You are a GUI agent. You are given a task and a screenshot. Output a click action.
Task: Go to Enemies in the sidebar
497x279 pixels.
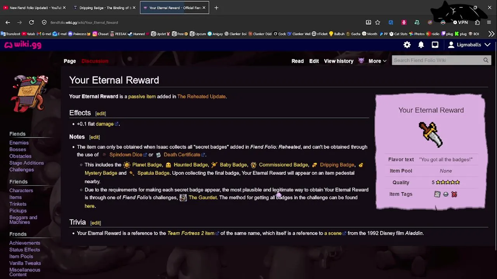click(x=19, y=143)
